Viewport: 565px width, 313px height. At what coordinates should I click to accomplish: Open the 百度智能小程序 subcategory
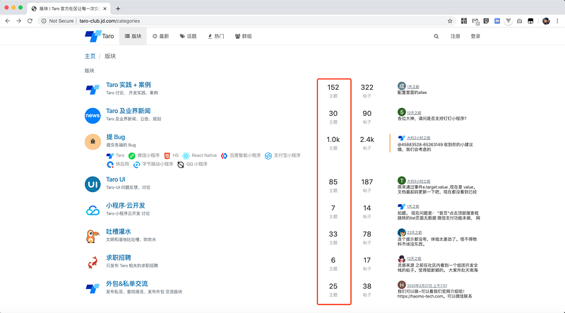pos(240,155)
